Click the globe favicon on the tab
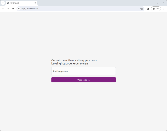The image size is (167, 131). (x=8, y=3)
